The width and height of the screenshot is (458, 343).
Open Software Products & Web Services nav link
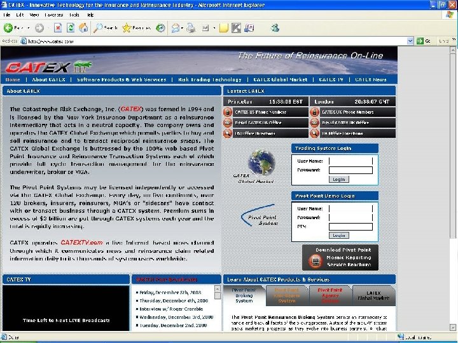121,79
